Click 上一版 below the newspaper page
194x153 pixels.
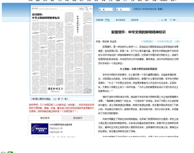(57, 99)
